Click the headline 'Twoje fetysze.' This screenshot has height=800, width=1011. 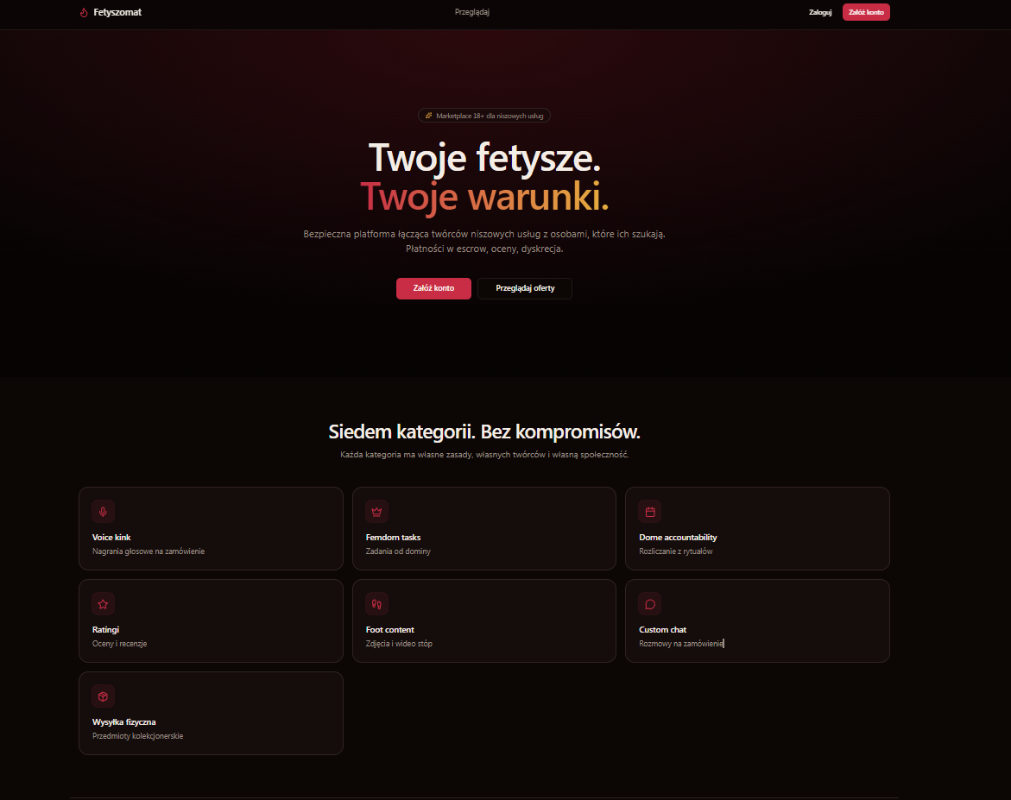pos(484,158)
